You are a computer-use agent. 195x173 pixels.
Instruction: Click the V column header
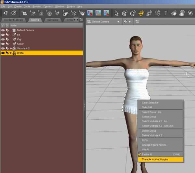(x=3, y=25)
